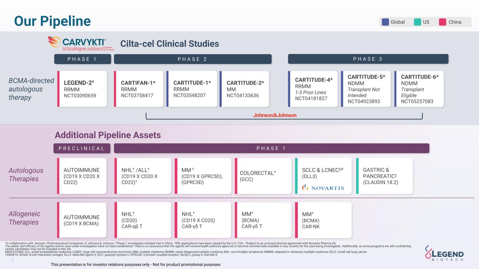Select the GASTRIC & PANCREATIC card

tap(384, 176)
